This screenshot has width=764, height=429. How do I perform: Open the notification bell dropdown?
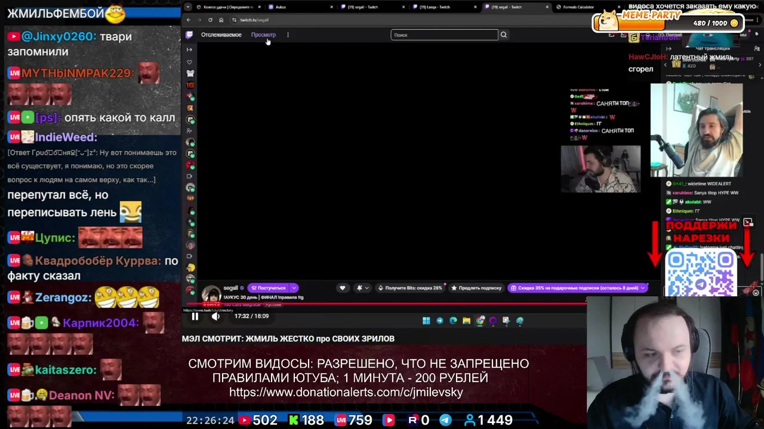coord(362,288)
